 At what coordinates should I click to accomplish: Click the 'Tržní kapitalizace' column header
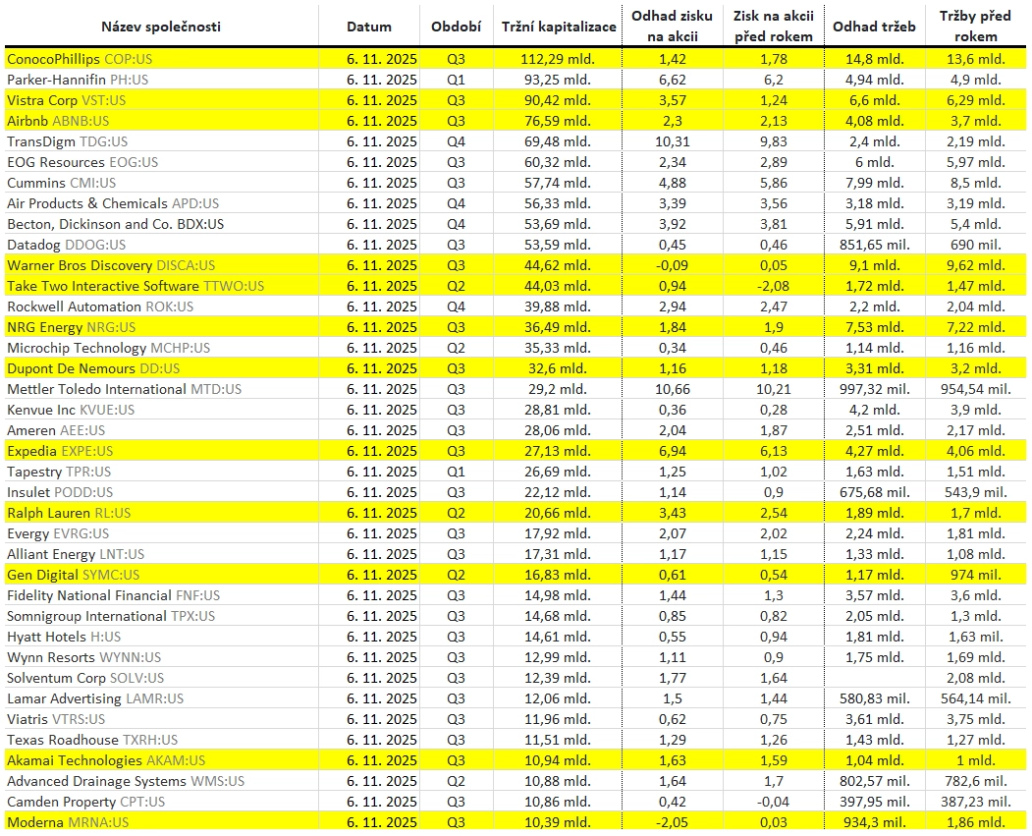[558, 27]
